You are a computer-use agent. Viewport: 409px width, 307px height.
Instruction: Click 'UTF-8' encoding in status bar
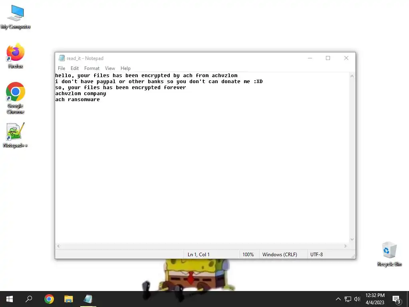coord(316,255)
